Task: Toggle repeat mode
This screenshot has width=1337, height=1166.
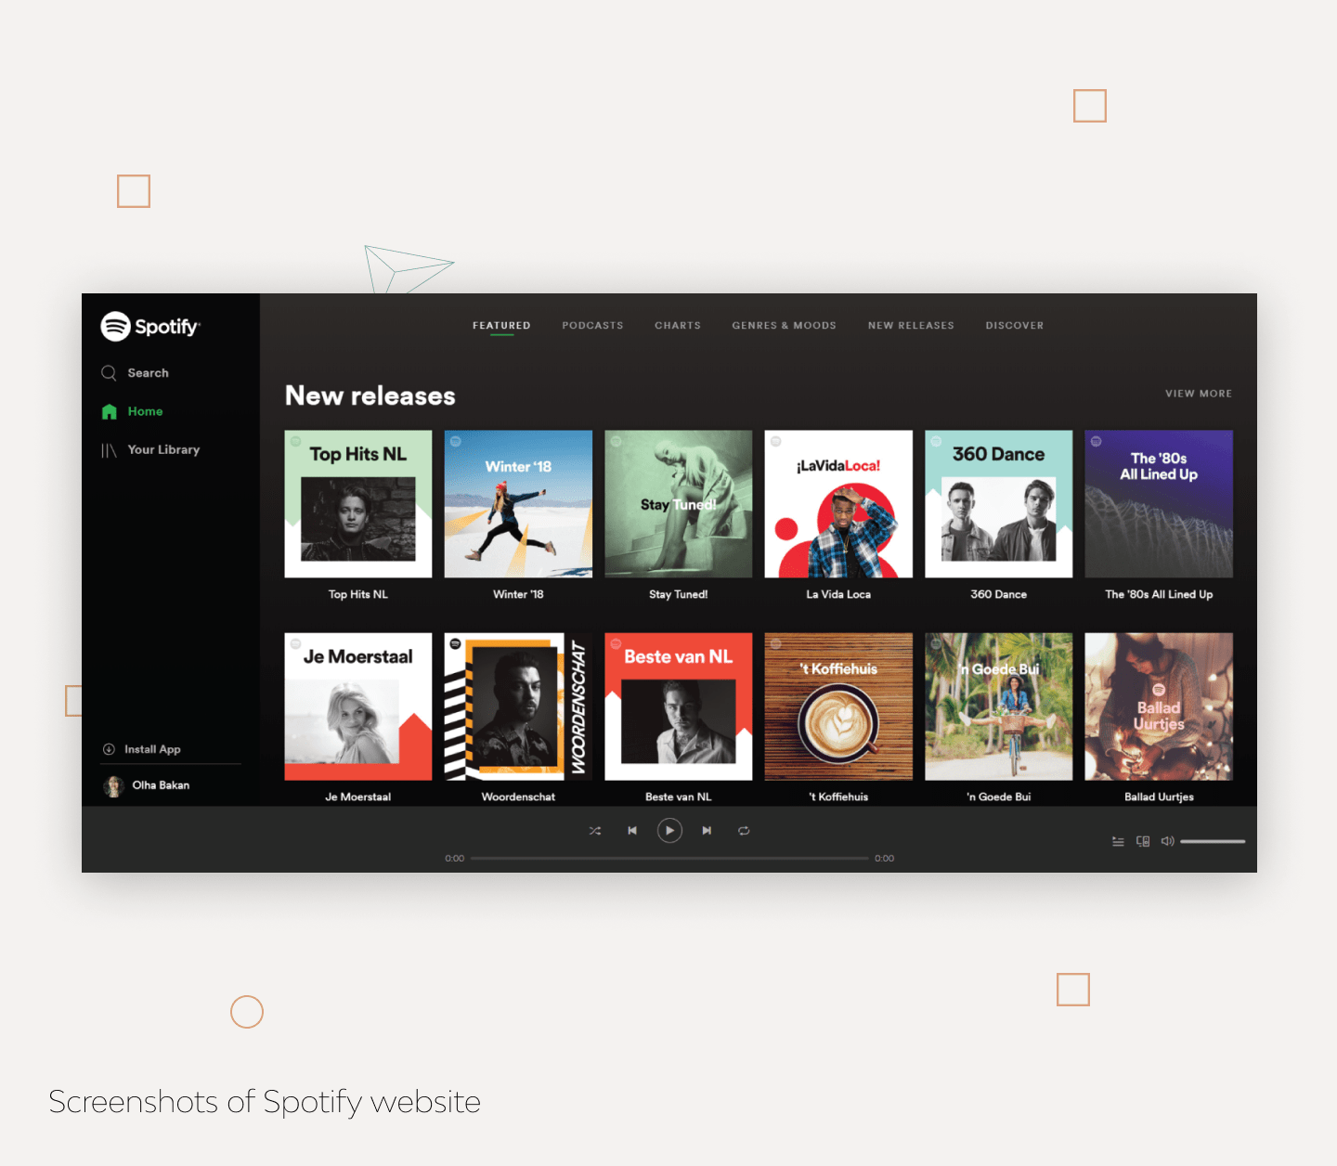Action: click(x=744, y=831)
